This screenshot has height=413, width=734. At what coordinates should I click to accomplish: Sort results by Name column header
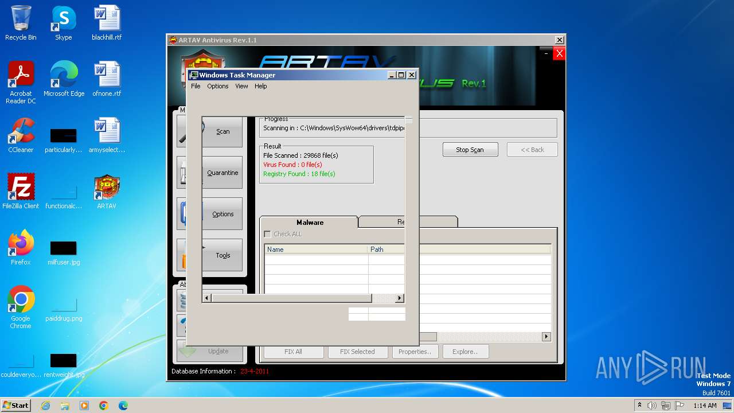316,250
